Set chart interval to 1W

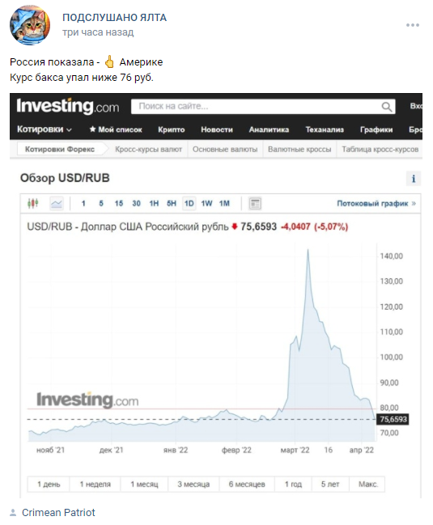click(206, 204)
